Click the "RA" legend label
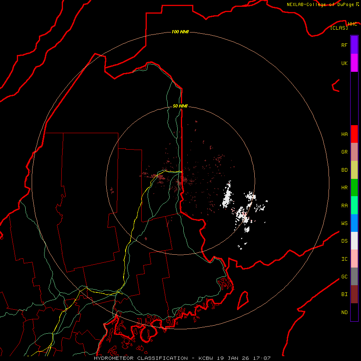 tap(344, 206)
